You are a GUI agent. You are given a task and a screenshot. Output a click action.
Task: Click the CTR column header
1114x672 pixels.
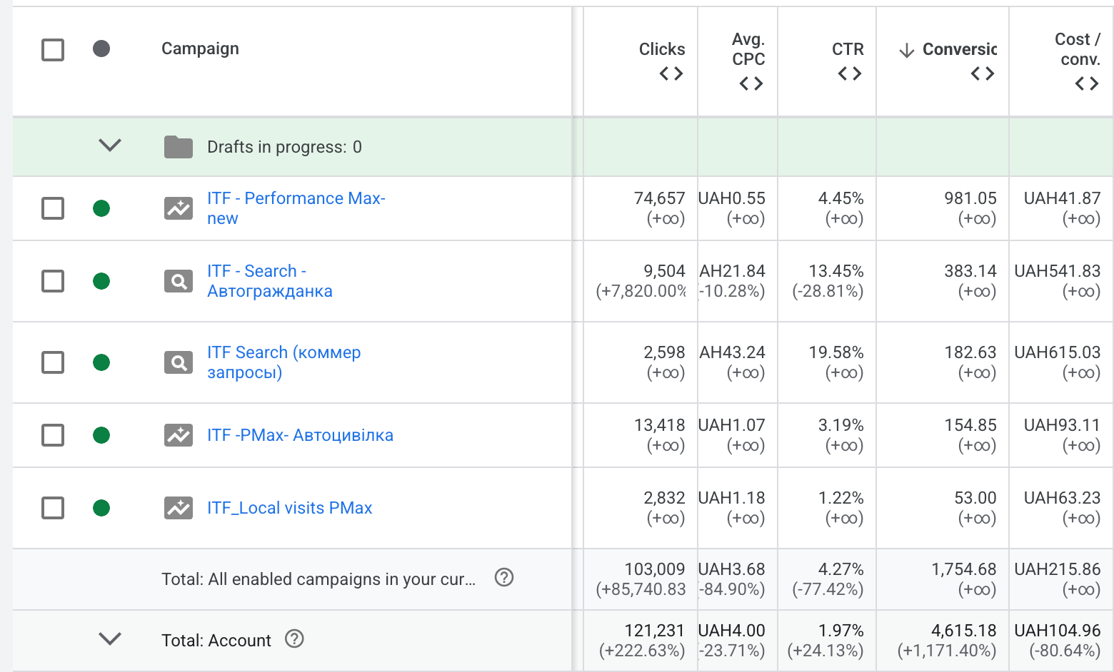[x=848, y=49]
